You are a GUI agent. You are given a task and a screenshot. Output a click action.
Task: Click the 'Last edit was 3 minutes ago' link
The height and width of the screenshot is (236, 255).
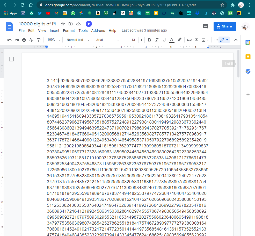[144, 30]
